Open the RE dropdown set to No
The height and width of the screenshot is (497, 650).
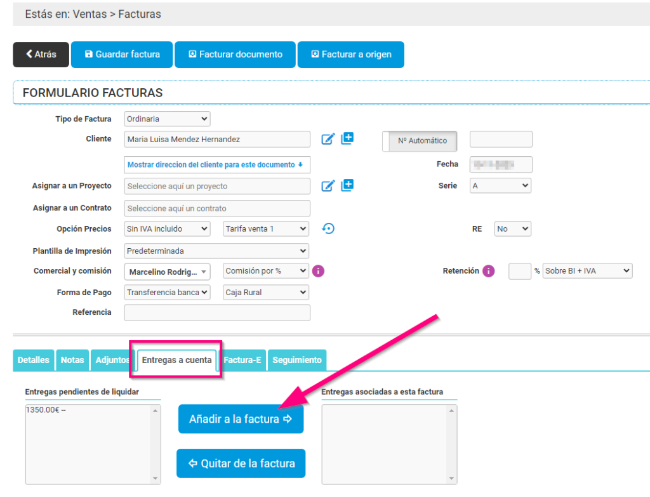(512, 229)
